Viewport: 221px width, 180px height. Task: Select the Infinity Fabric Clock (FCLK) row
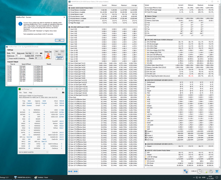coord(179,65)
